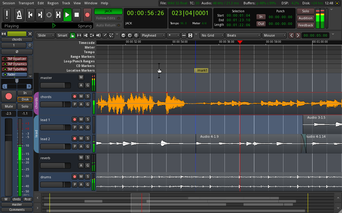
Task: Jump to session start in transport
Action: pyautogui.click(x=30, y=14)
